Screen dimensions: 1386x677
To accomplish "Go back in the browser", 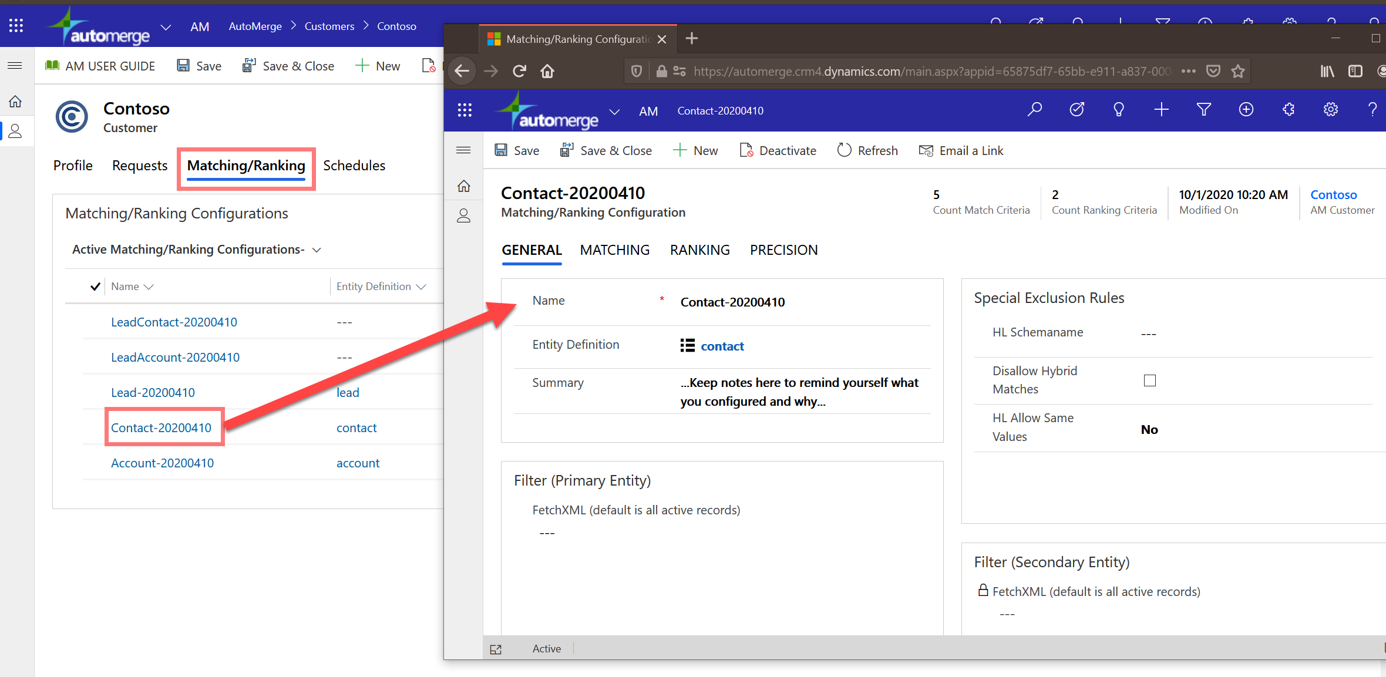I will pyautogui.click(x=462, y=71).
